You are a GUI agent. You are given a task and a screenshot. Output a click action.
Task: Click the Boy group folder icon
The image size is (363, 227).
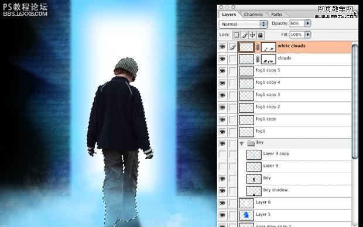pos(251,143)
